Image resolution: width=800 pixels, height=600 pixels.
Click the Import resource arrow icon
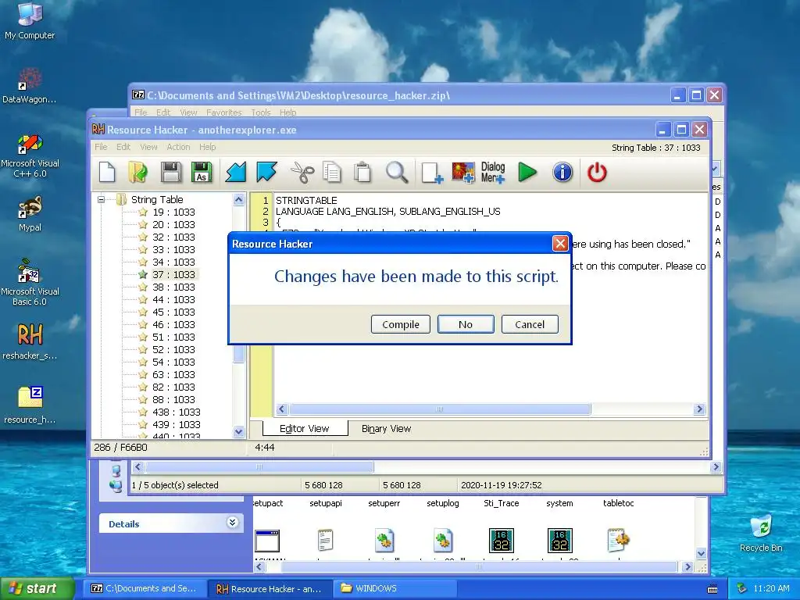click(x=236, y=172)
